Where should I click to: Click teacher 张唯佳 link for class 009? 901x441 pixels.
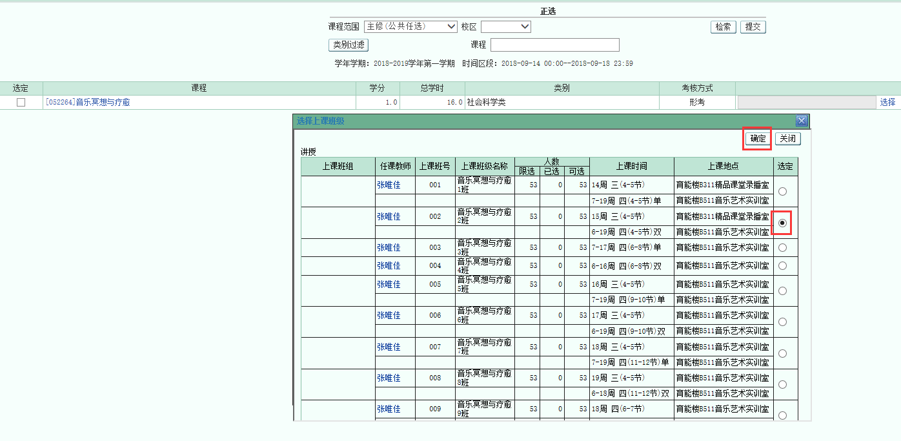389,409
